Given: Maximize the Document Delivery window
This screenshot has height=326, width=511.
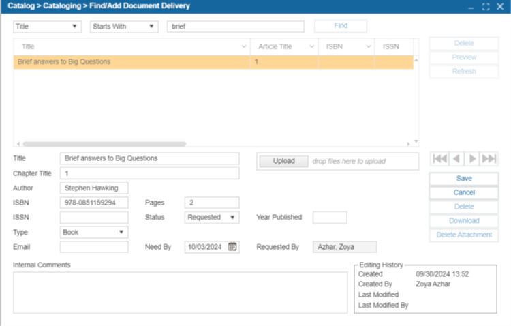Looking at the screenshot, I should click(x=486, y=6).
